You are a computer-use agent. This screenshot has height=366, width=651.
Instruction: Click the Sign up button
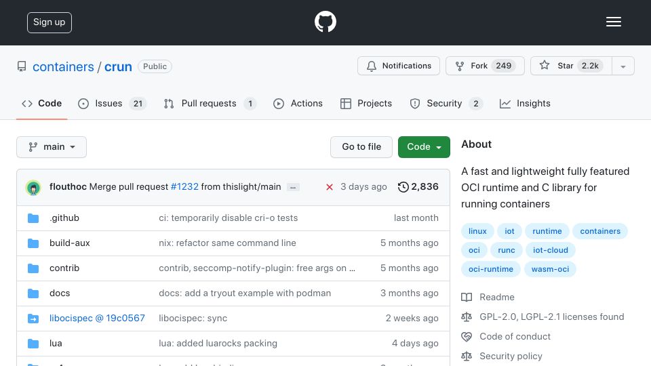pos(50,22)
